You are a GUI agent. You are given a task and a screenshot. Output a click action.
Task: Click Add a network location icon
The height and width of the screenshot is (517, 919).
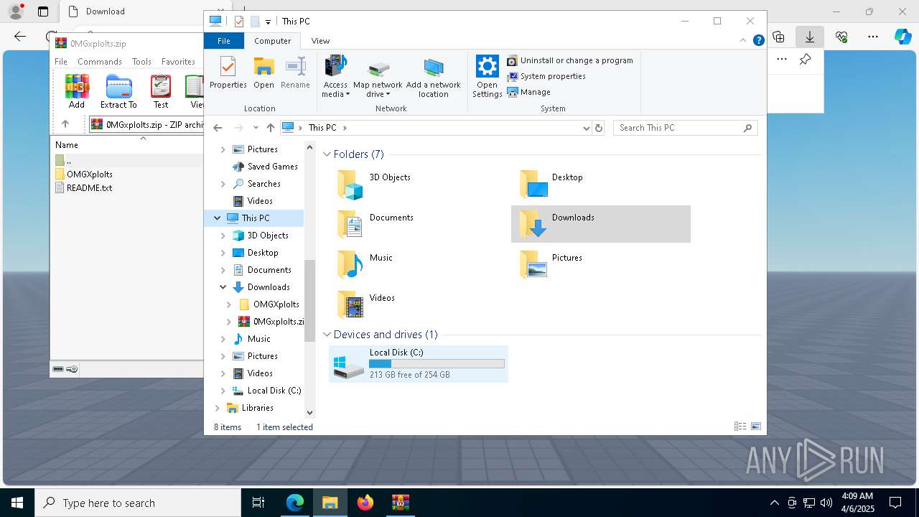(434, 77)
